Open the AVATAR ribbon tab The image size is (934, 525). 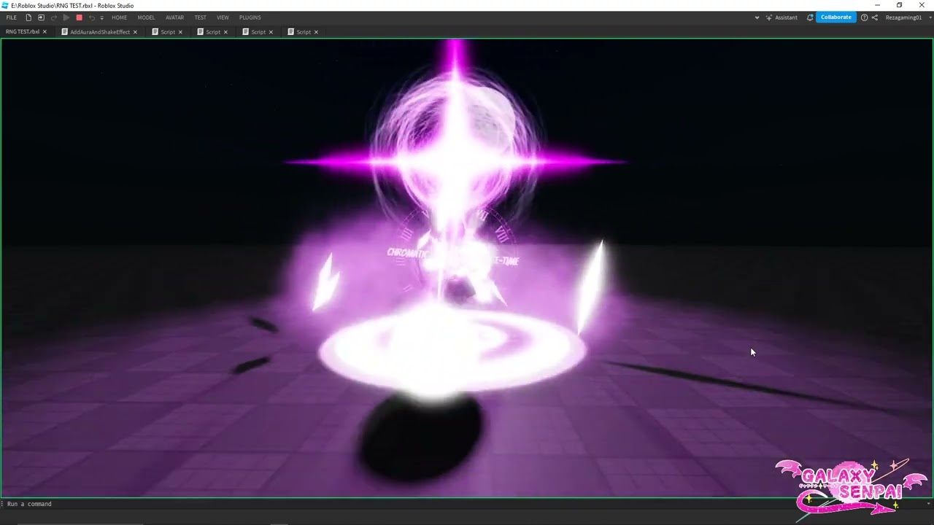point(174,17)
